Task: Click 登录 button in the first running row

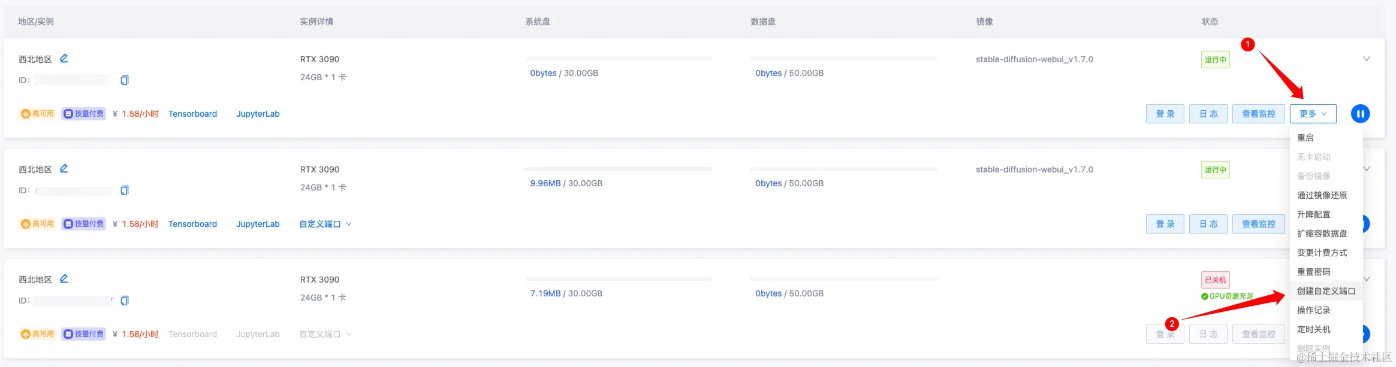Action: pyautogui.click(x=1165, y=114)
